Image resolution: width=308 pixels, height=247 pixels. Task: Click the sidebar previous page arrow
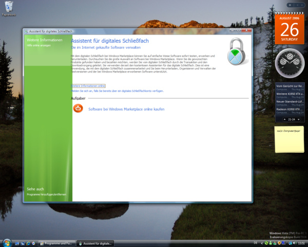(x=297, y=5)
